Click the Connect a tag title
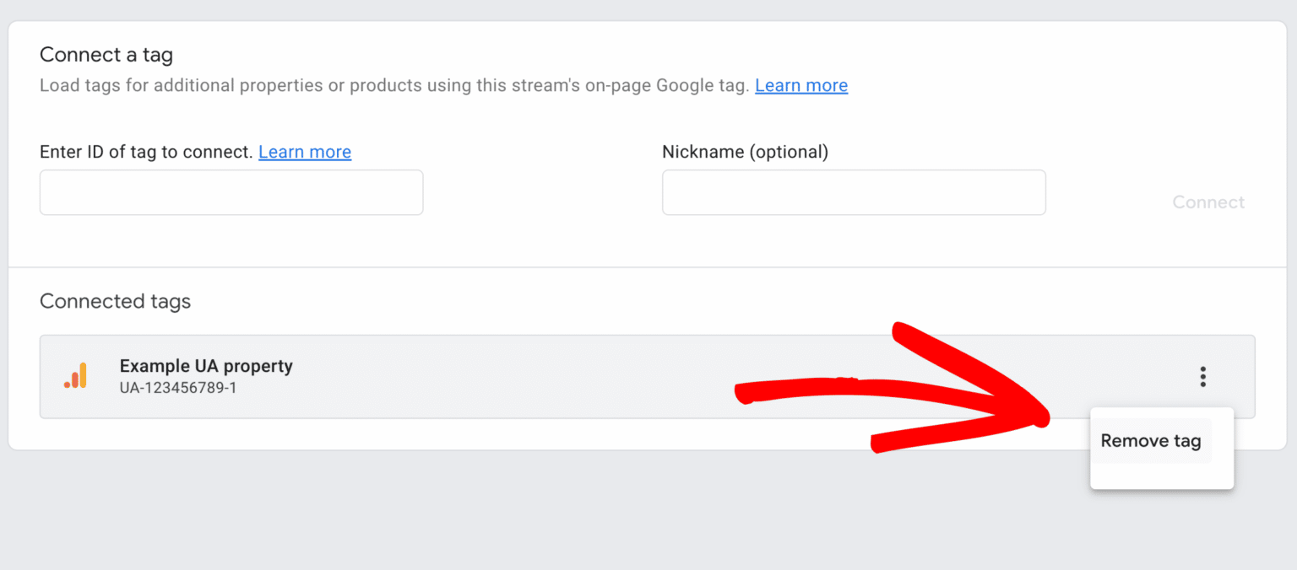Image resolution: width=1297 pixels, height=570 pixels. click(x=106, y=54)
